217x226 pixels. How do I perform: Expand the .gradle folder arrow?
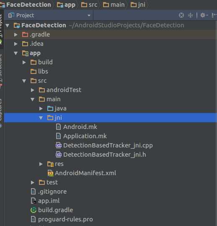(x=16, y=35)
